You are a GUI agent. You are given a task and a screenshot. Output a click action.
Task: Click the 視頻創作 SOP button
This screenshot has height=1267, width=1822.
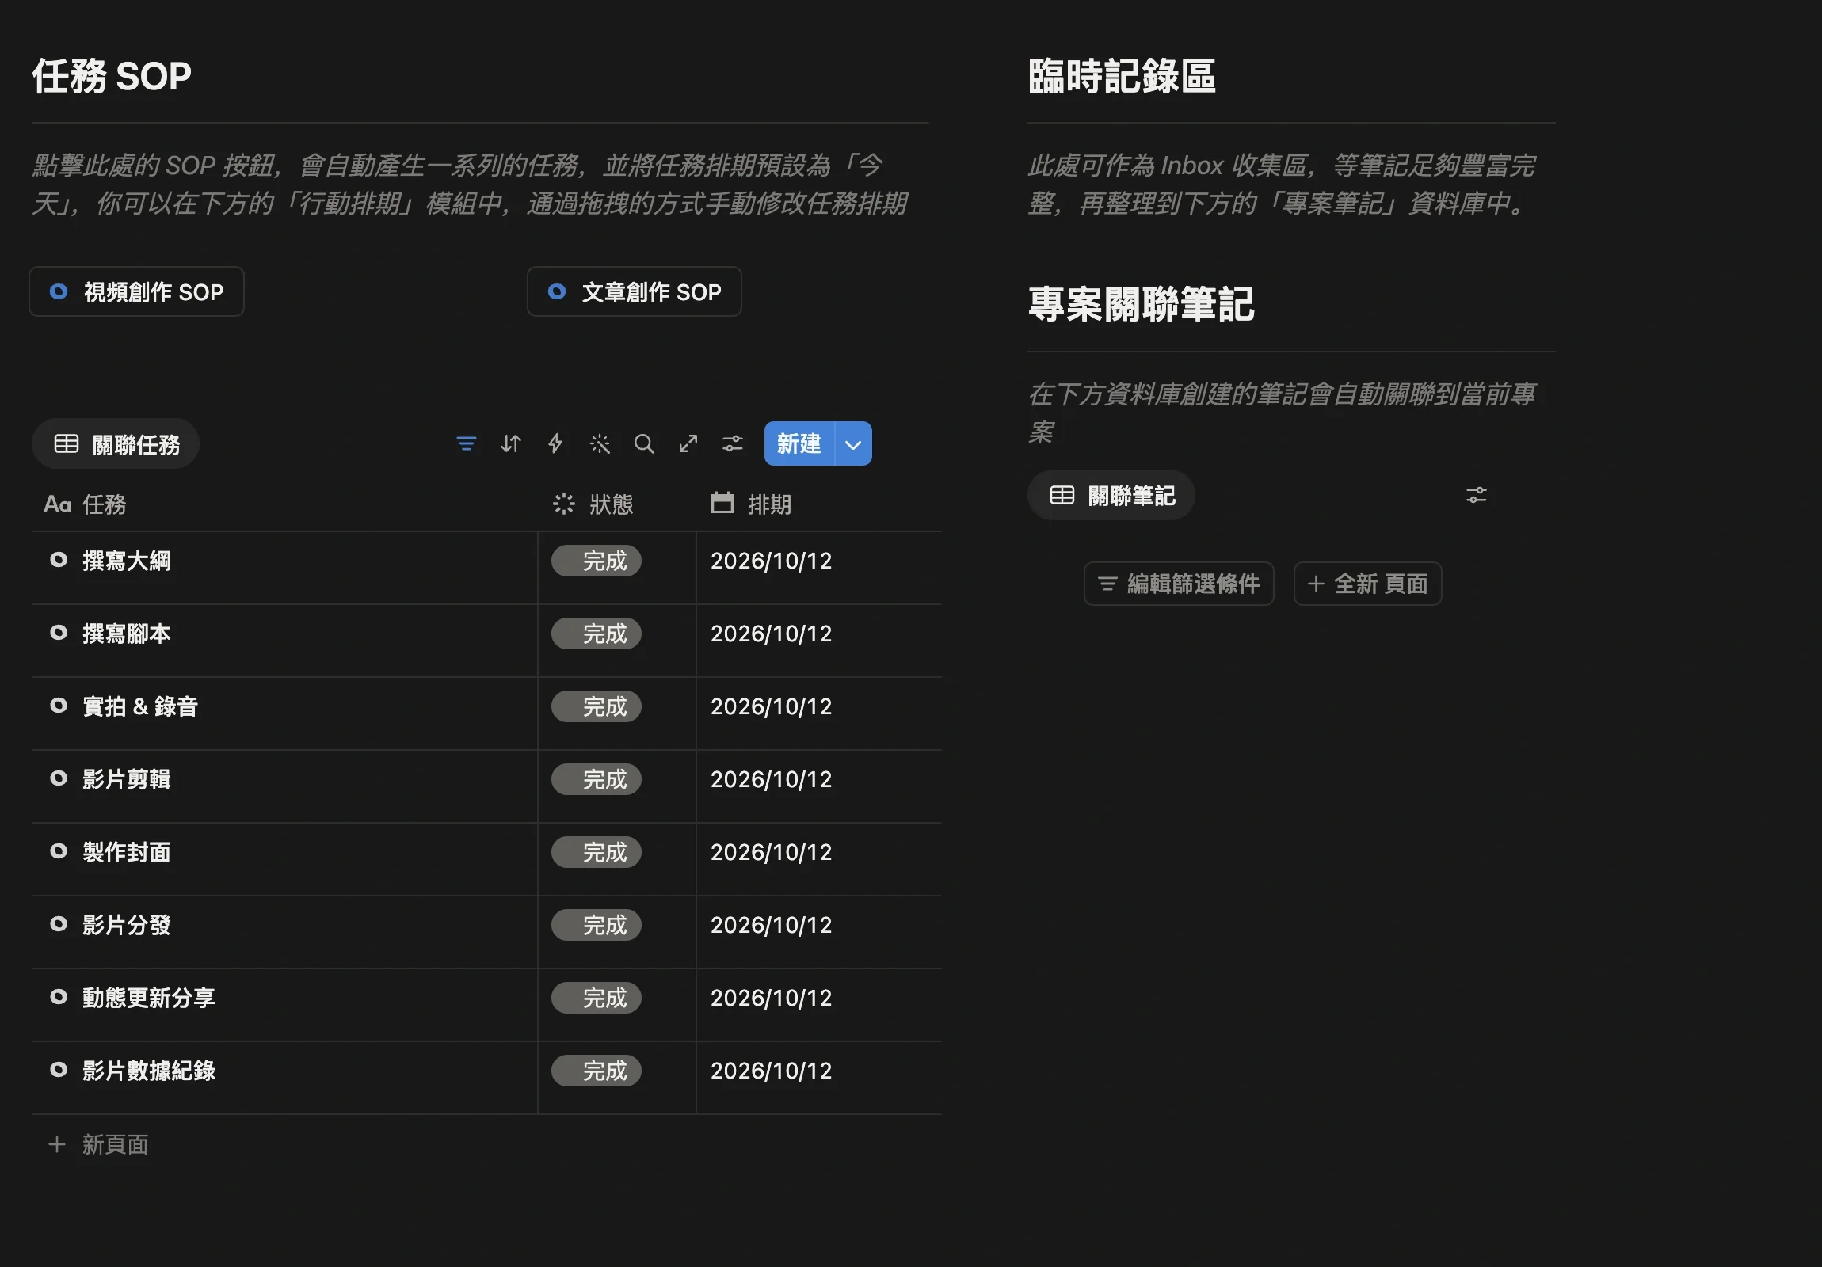[x=136, y=292]
